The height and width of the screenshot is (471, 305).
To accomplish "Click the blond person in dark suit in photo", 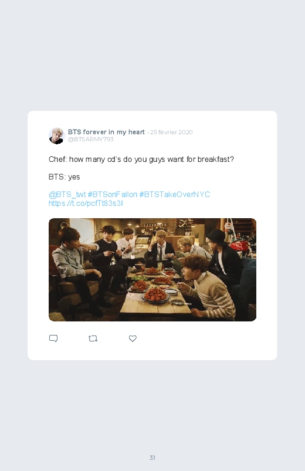I will (x=161, y=246).
